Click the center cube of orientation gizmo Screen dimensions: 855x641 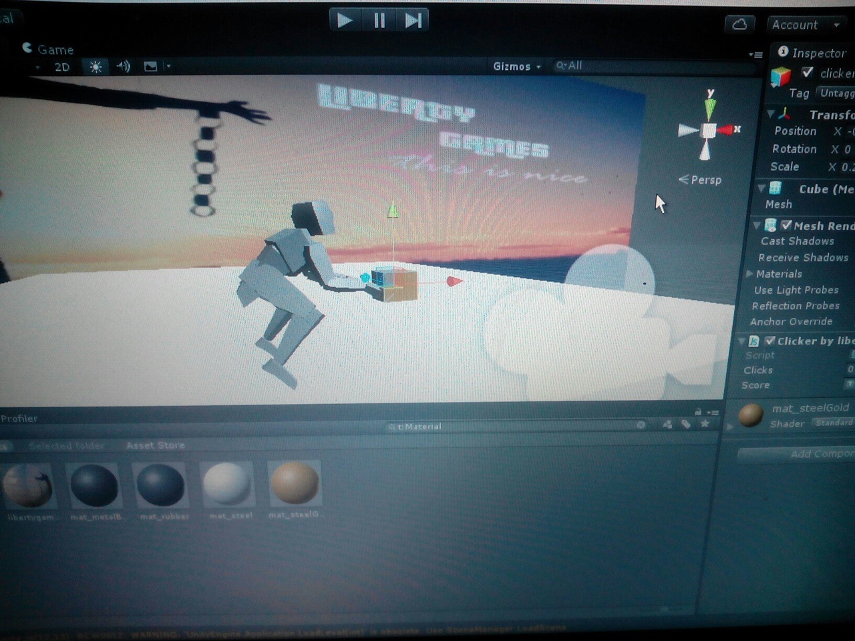click(x=708, y=130)
